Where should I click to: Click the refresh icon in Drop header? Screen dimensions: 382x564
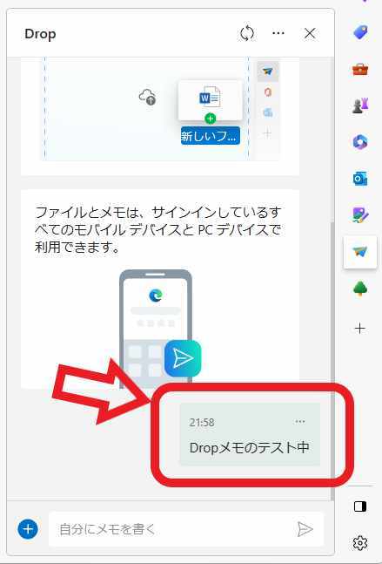click(x=246, y=33)
